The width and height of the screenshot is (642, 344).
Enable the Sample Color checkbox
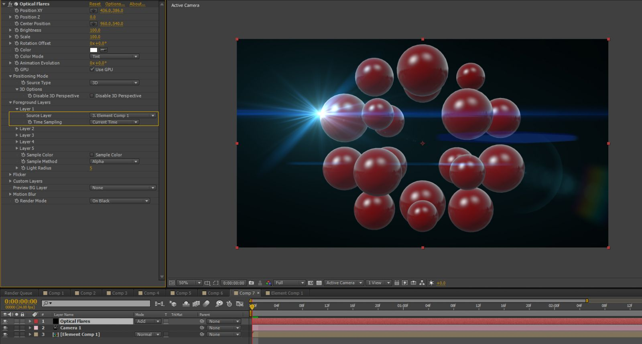click(92, 155)
